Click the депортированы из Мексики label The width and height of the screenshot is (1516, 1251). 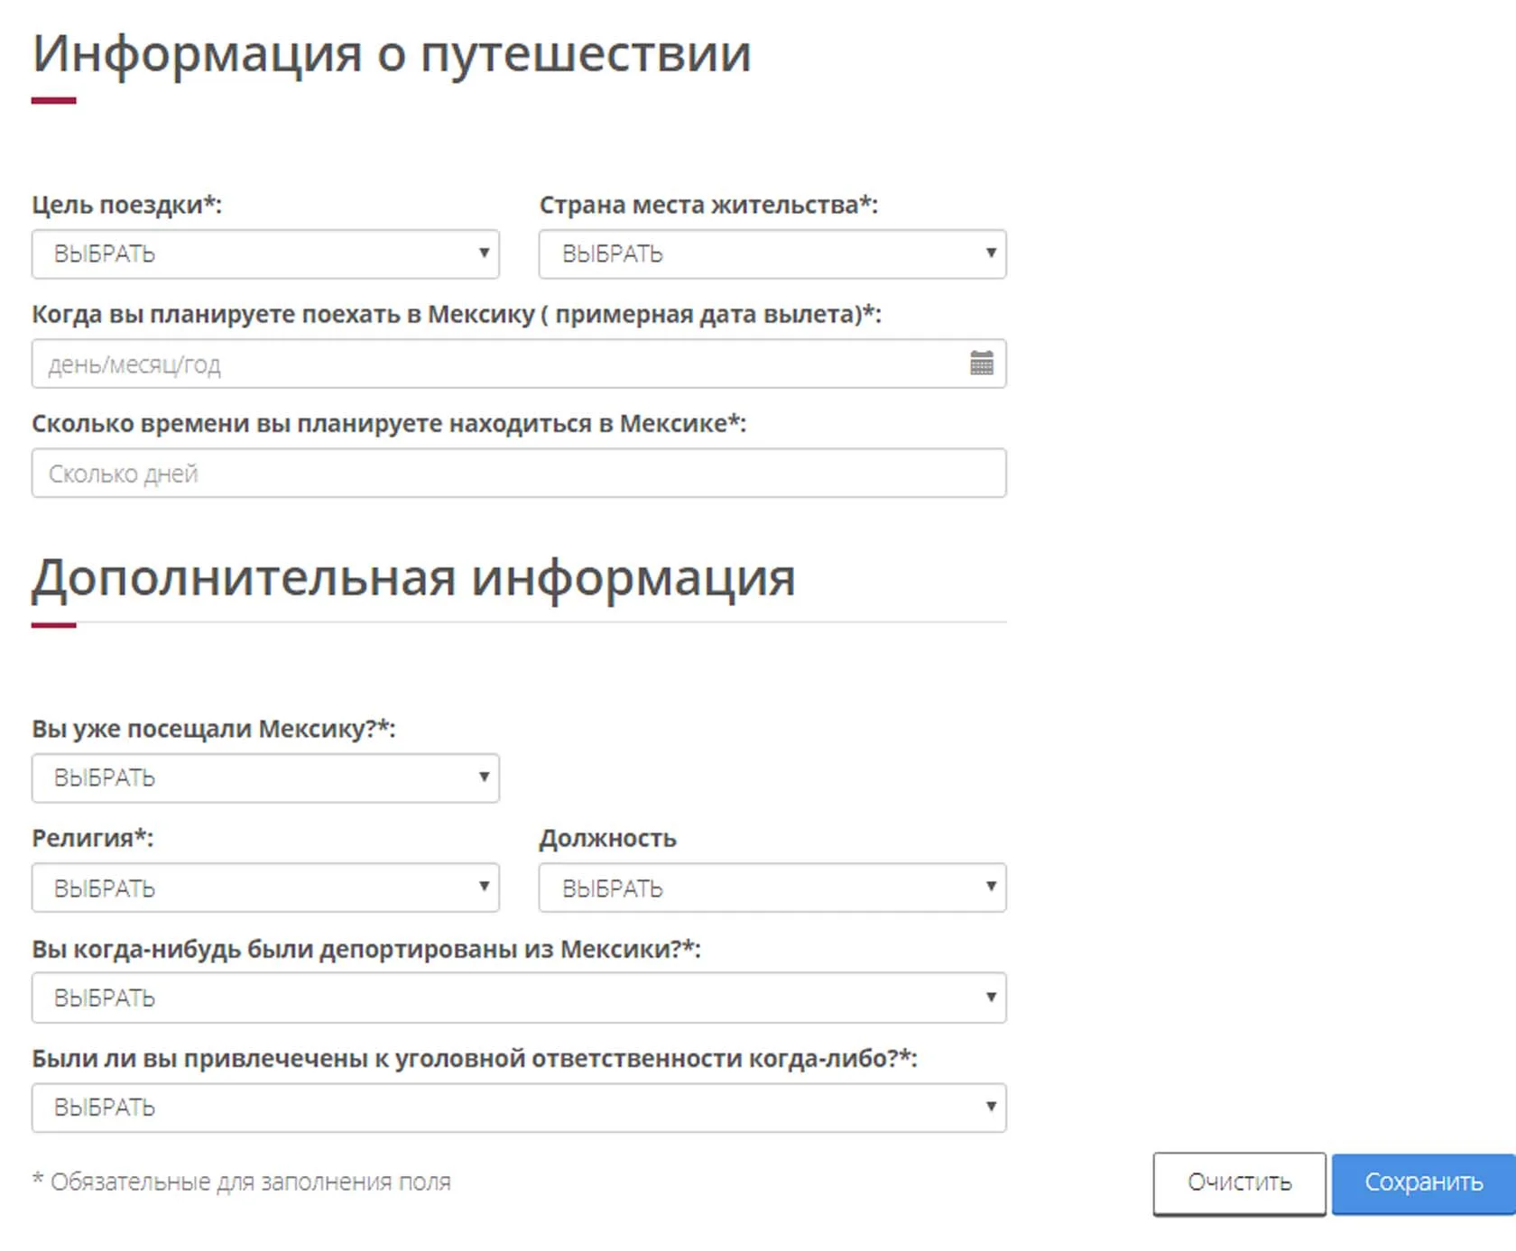(366, 949)
